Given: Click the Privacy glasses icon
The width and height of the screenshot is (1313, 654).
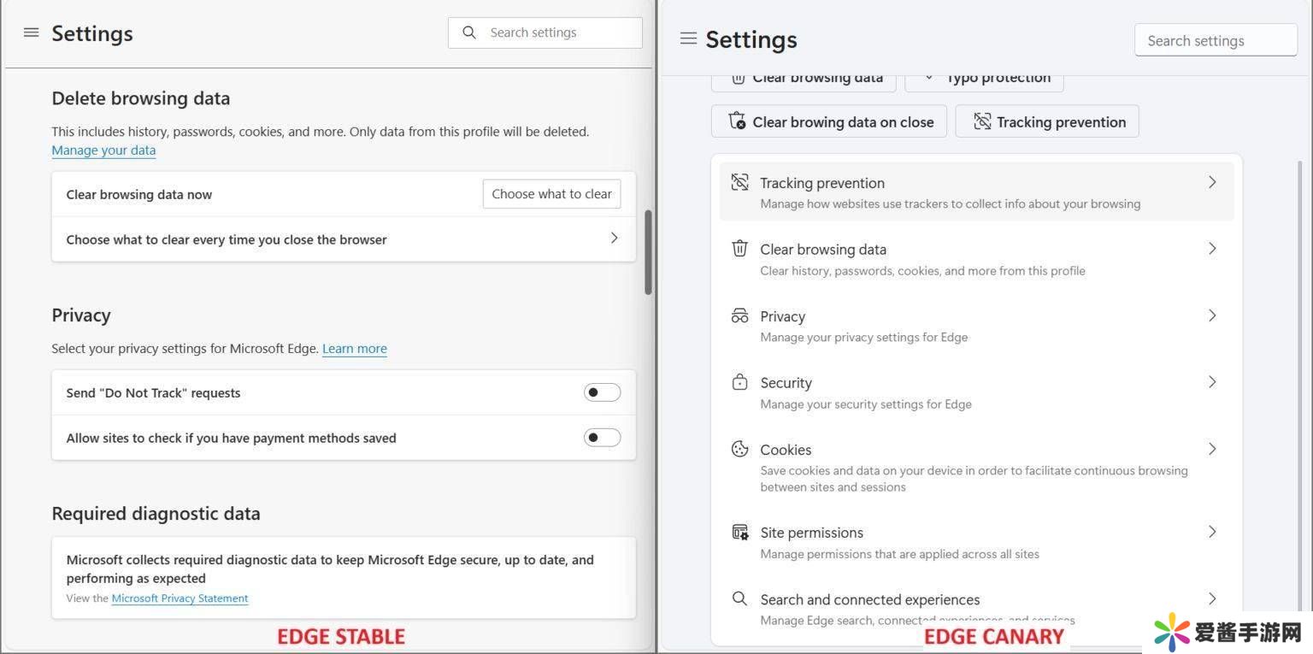Looking at the screenshot, I should coord(739,315).
